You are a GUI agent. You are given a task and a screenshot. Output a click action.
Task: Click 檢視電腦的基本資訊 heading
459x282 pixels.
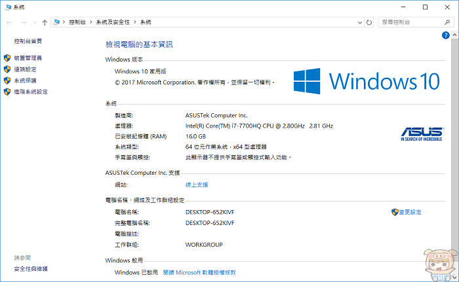point(139,44)
